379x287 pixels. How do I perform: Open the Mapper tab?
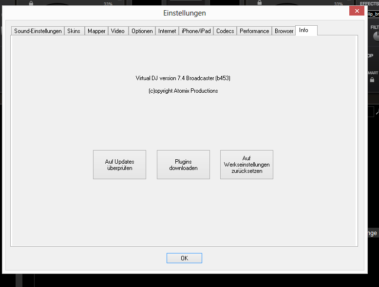click(96, 31)
